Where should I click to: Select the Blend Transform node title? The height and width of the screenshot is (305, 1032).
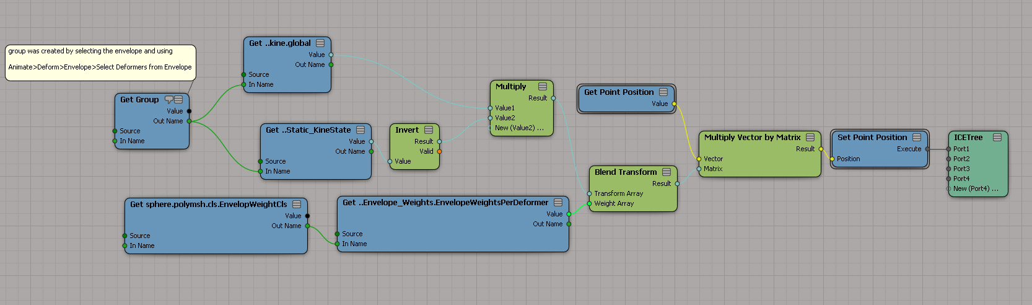click(x=626, y=172)
